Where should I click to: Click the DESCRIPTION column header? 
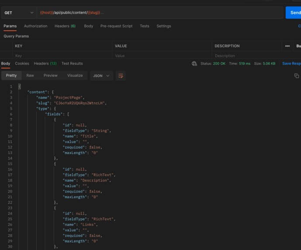(227, 46)
